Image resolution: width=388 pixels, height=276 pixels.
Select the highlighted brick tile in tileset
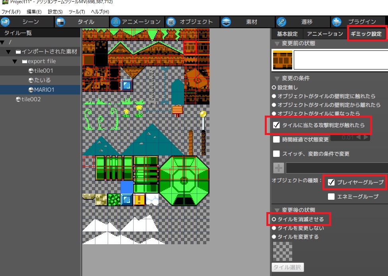(190, 47)
